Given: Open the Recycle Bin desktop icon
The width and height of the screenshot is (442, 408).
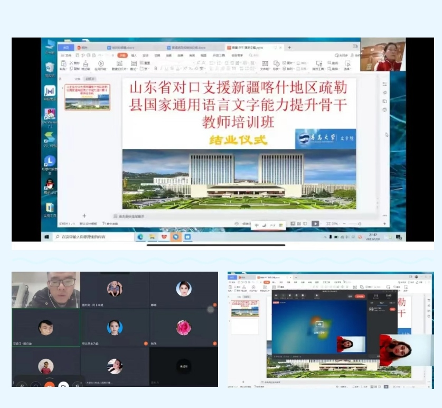Looking at the screenshot, I should (x=50, y=70).
